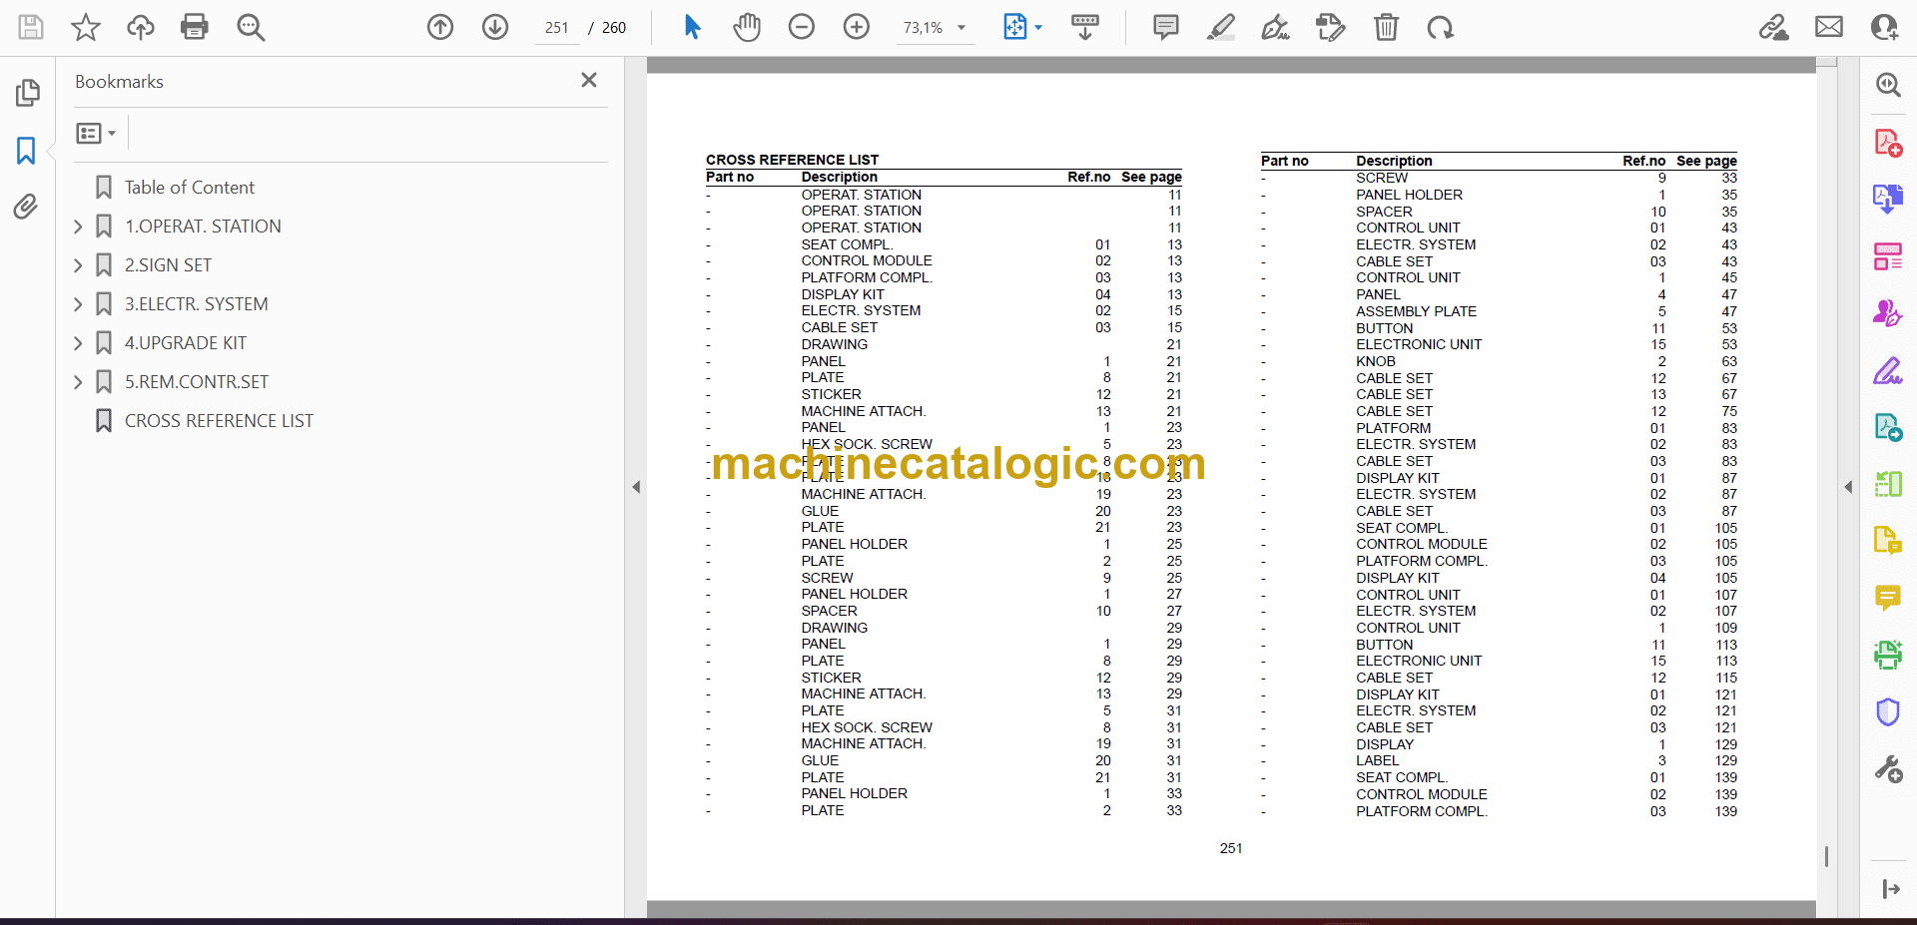Click the Save file icon
The width and height of the screenshot is (1917, 925).
click(31, 27)
